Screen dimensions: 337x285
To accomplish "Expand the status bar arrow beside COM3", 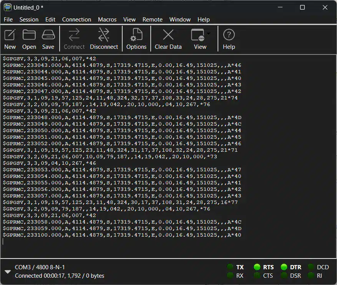I will (7, 272).
